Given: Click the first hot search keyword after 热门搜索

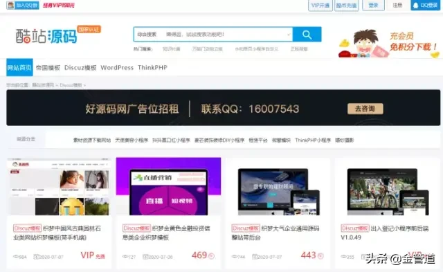Looking at the screenshot, I should 171,49.
